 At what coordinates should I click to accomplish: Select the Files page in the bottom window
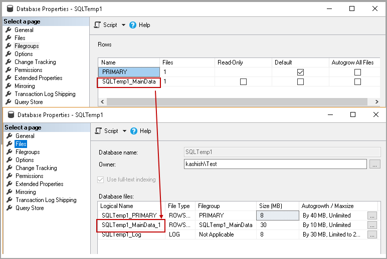click(21, 144)
